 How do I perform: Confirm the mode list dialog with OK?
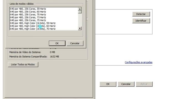tap(57, 43)
